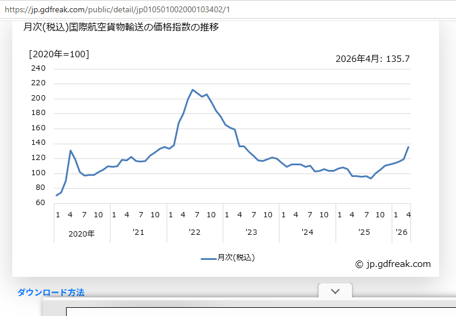Click the 2022 peak point on the line
This screenshot has height=316, width=456.
click(x=192, y=90)
